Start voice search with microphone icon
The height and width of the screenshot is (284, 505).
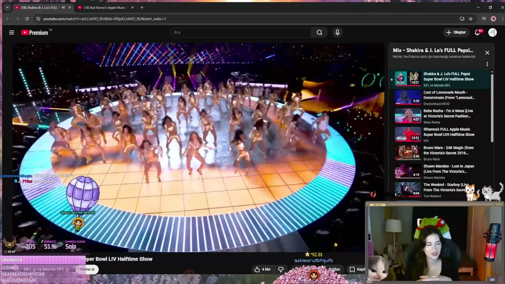click(x=337, y=32)
